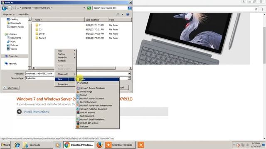Click the refresh button beside the address bar

coord(89,8)
